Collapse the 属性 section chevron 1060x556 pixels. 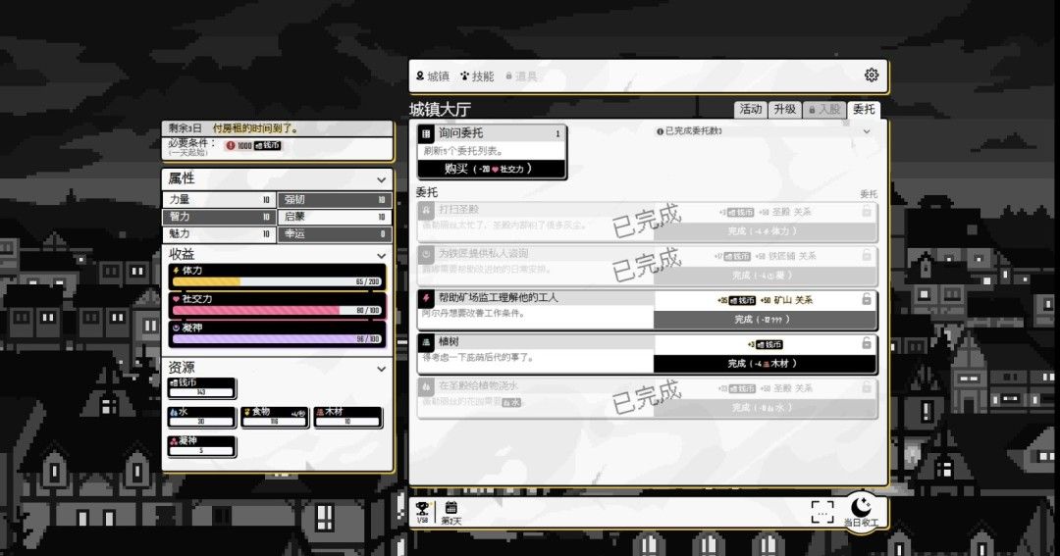(381, 179)
